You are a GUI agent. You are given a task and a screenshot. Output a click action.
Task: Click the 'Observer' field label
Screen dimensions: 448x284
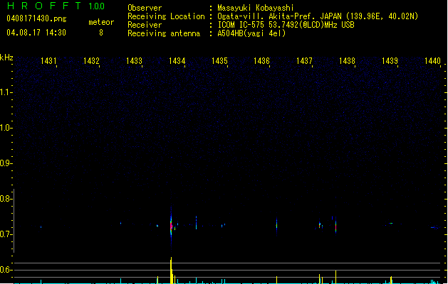point(145,8)
